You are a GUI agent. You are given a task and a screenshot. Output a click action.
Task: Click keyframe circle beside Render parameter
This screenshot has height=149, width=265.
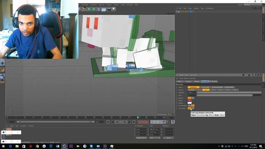(x=177, y=90)
